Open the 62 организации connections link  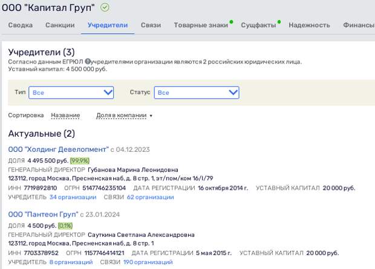pyautogui.click(x=151, y=197)
